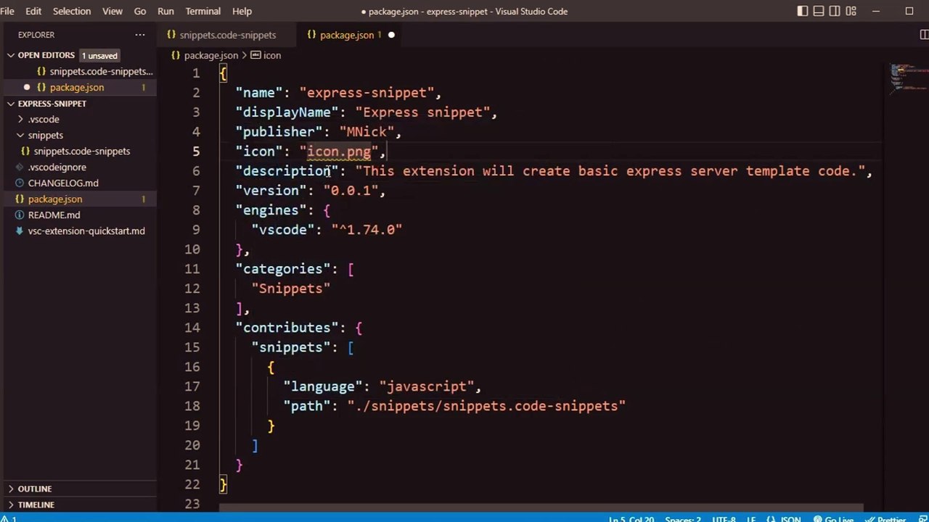Click line number 14 in gutter

click(x=192, y=328)
